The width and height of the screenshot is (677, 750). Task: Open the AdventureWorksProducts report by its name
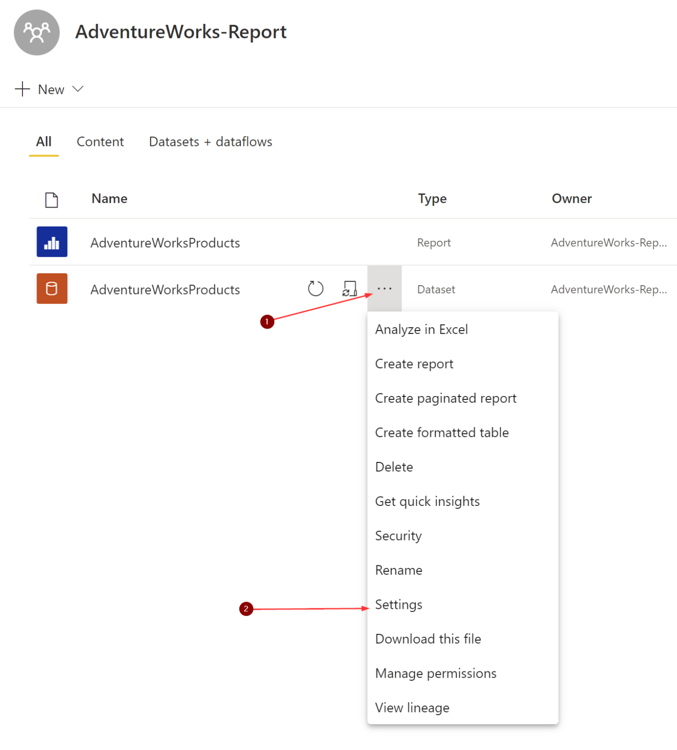tap(165, 242)
